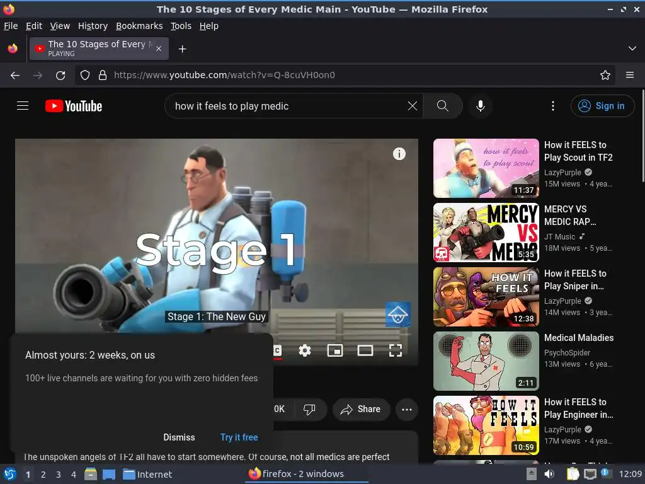Open a new browser tab

(x=182, y=49)
